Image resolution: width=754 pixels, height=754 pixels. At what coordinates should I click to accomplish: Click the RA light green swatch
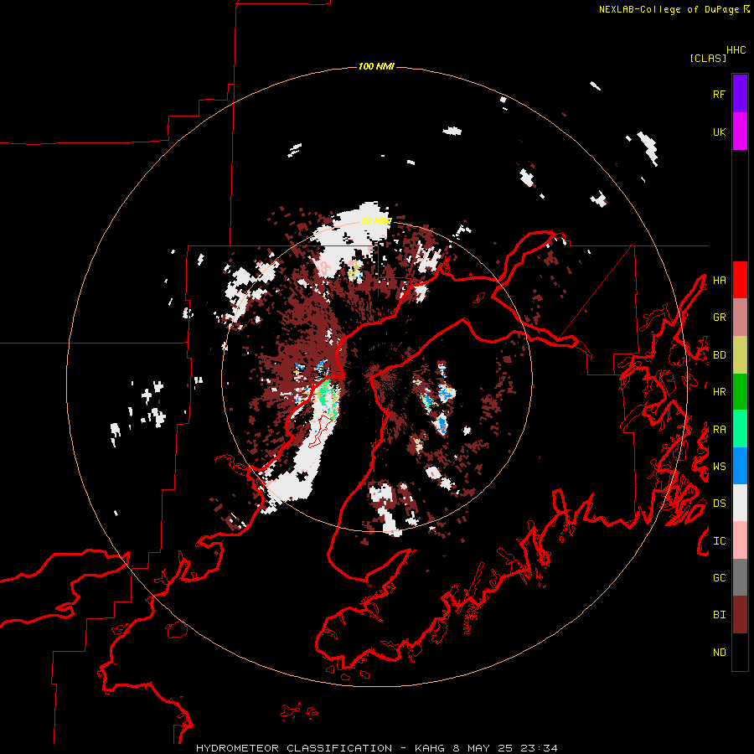coord(740,429)
